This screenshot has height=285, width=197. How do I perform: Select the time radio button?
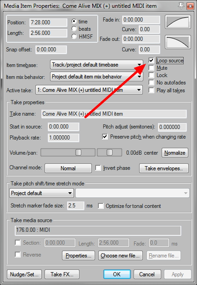click(x=74, y=22)
